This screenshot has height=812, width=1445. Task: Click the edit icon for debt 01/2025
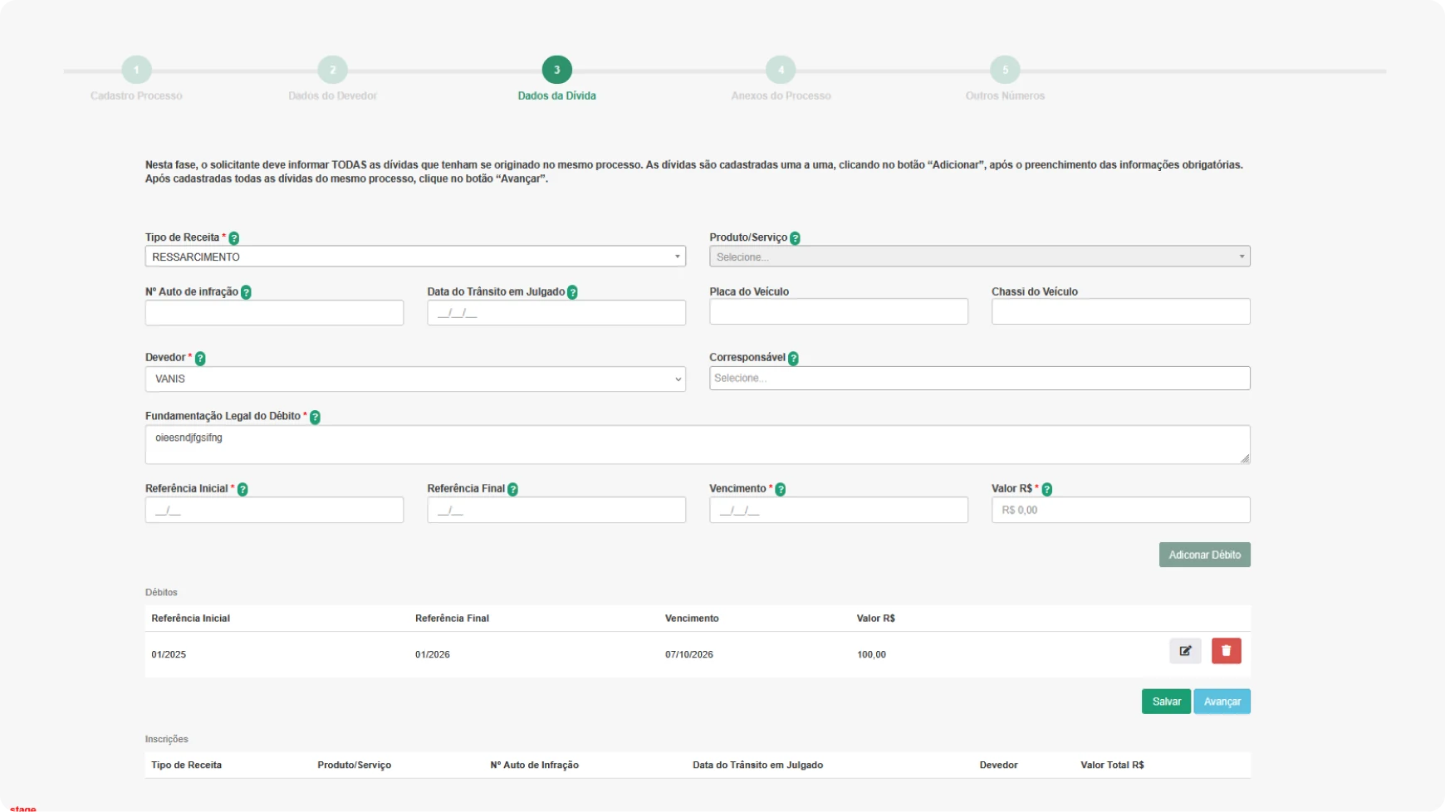(x=1185, y=651)
